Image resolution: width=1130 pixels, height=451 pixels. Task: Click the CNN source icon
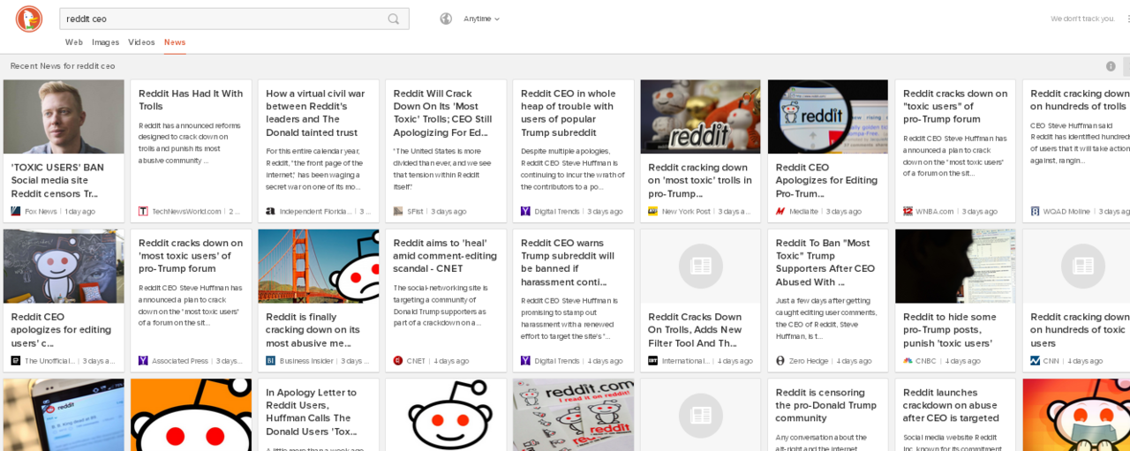coord(1035,360)
